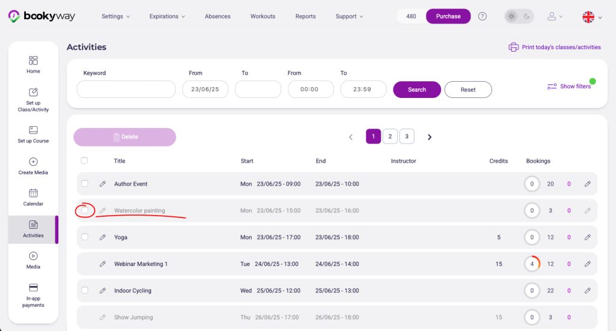Toggle the light/dark theme switch
The image size is (616, 331).
(x=519, y=16)
